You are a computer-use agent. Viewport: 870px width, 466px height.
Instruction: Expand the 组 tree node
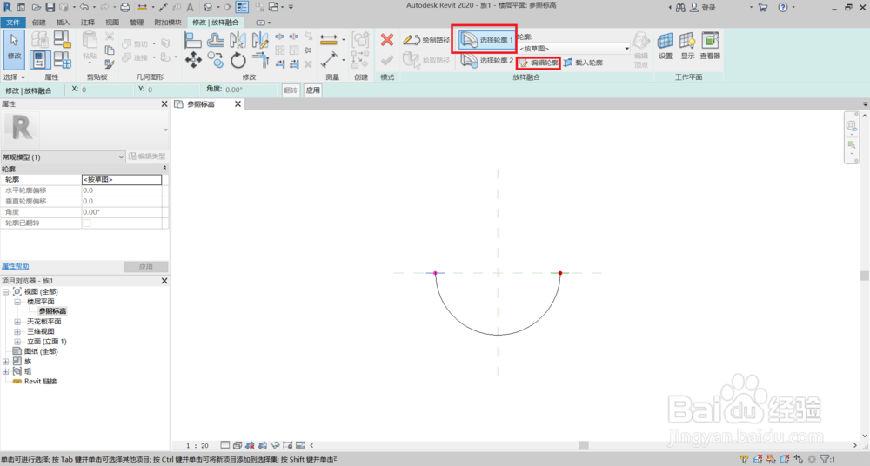click(5, 372)
